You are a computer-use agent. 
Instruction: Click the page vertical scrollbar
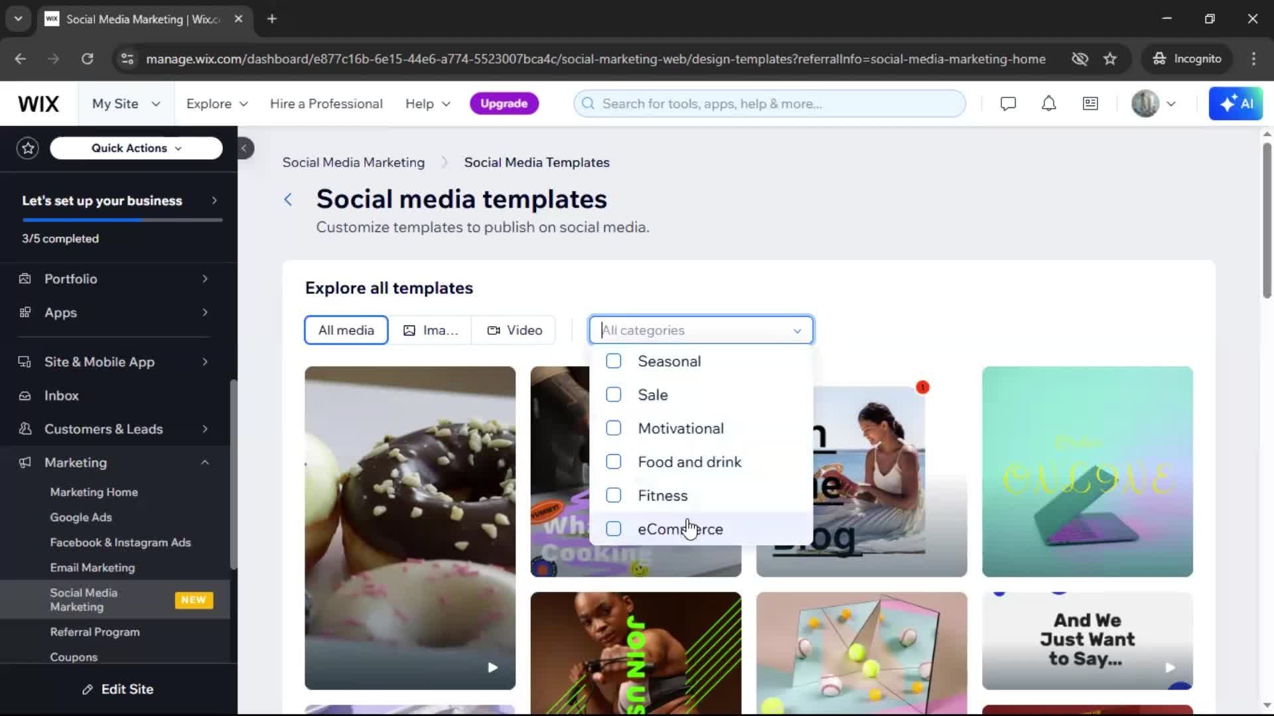(1267, 221)
